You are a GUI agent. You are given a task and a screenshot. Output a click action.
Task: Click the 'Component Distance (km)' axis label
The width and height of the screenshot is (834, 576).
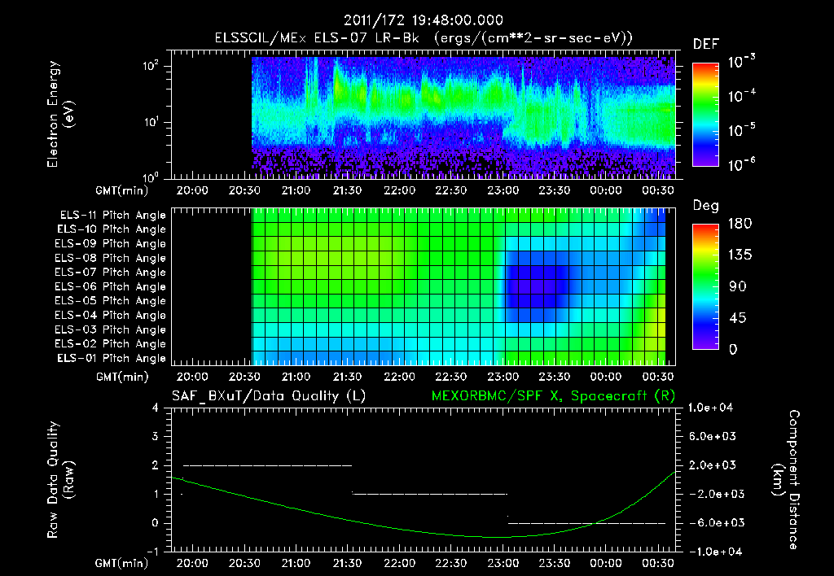click(786, 480)
